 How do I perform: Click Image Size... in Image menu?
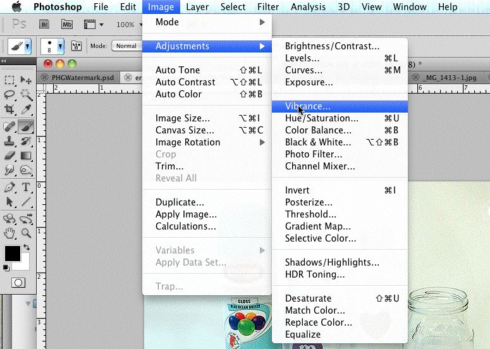pos(207,118)
